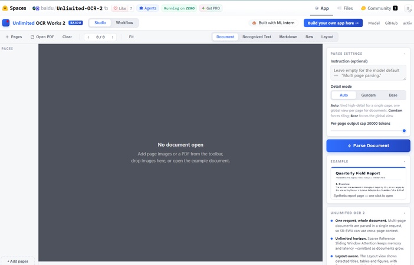Open the Model link

click(374, 23)
